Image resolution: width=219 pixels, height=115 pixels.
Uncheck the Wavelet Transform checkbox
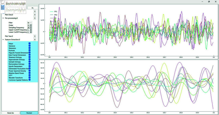[30, 78]
